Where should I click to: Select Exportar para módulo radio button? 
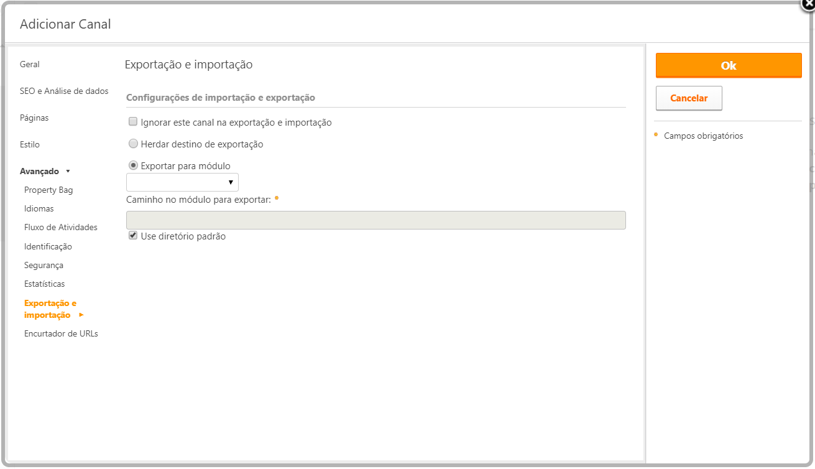pyautogui.click(x=133, y=165)
